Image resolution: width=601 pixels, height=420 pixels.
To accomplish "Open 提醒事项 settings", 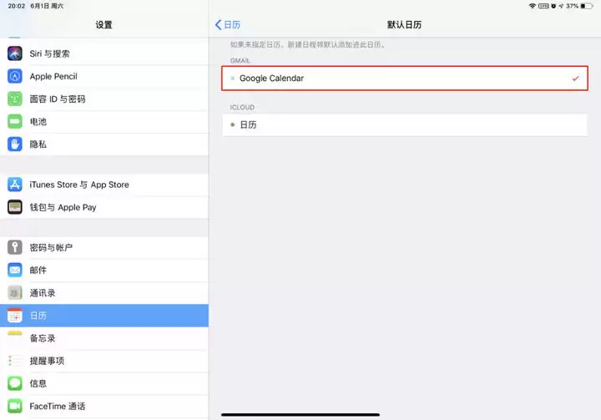I will tap(104, 361).
